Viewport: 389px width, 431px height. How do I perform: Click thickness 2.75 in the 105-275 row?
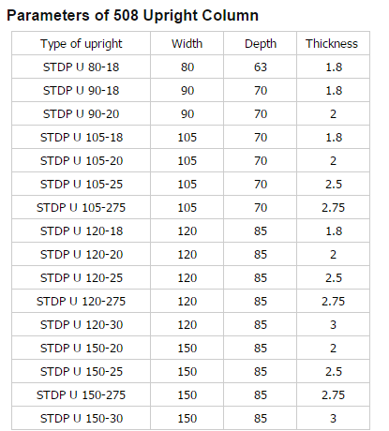coord(334,207)
